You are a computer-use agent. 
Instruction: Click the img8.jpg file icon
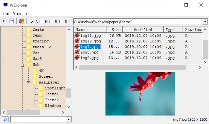[x=77, y=52]
